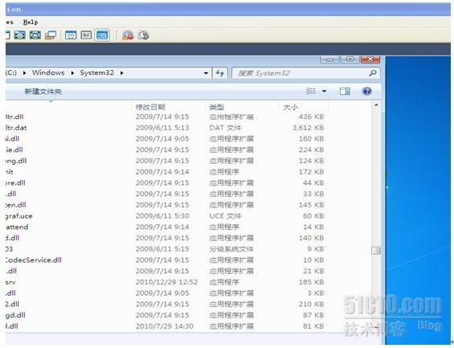Expand the arrow after (C:) breadcrumb
The width and height of the screenshot is (454, 348).
point(25,73)
